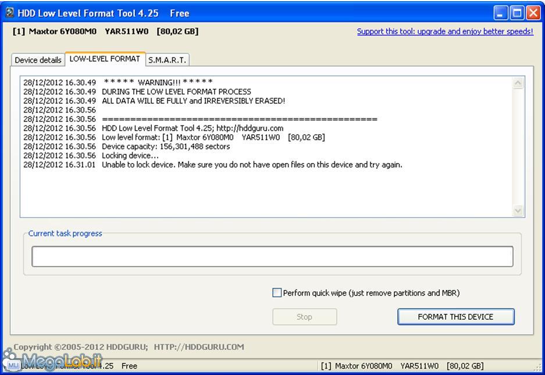The image size is (545, 375).
Task: Click the log scrollbar up arrow
Action: (518, 83)
